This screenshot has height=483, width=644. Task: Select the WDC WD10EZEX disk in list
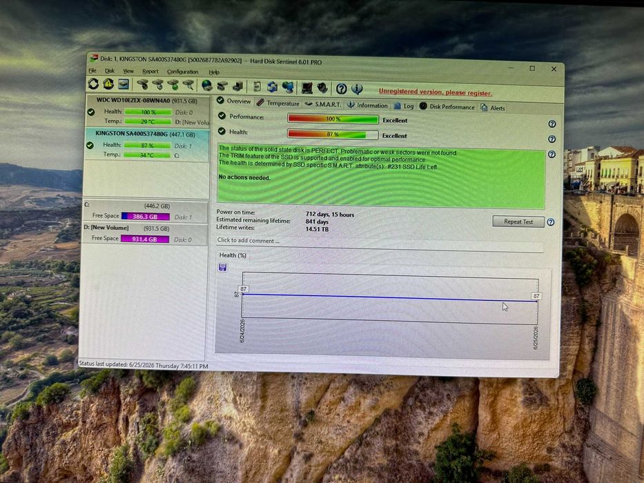point(147,110)
